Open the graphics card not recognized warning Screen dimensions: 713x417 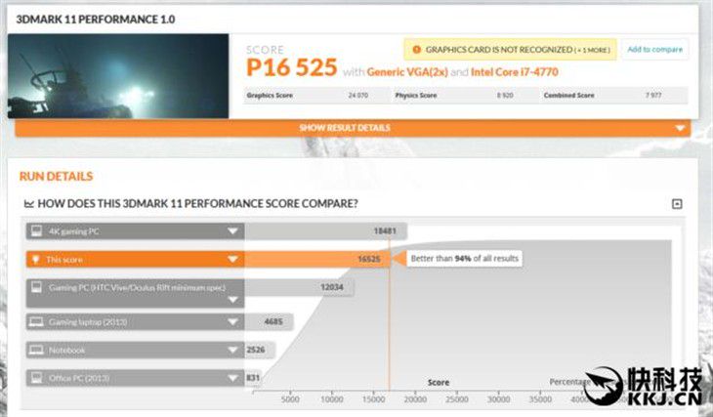[x=510, y=50]
